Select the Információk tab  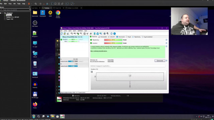coord(120,37)
